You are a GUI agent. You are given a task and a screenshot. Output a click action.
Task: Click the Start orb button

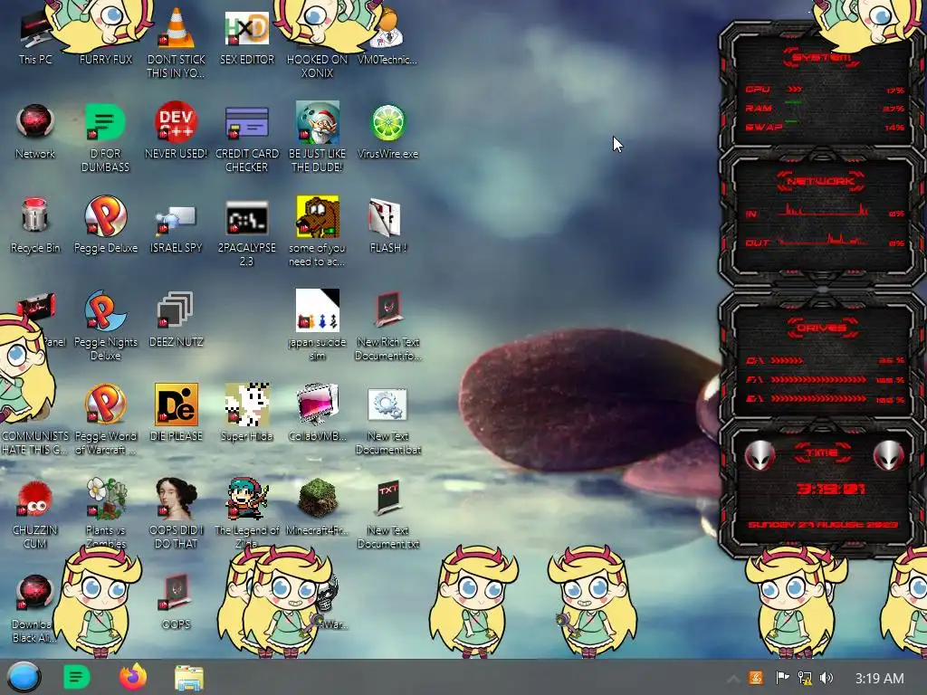(24, 677)
